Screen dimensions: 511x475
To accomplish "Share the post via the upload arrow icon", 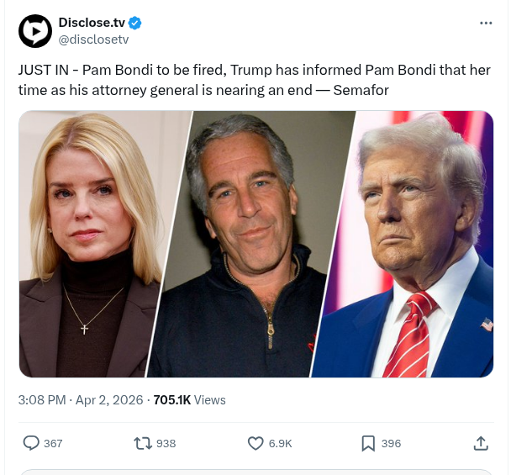I will tap(482, 443).
